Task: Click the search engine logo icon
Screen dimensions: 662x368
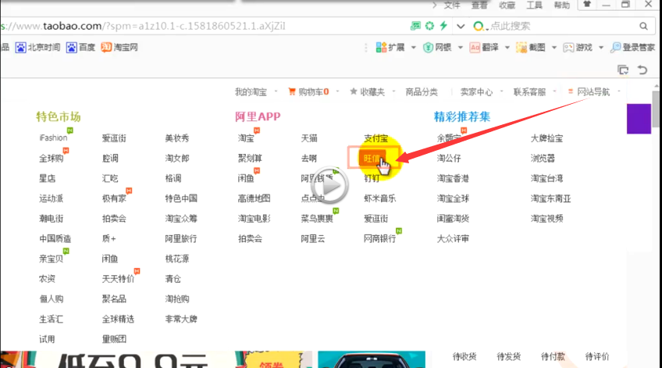Action: click(x=478, y=27)
